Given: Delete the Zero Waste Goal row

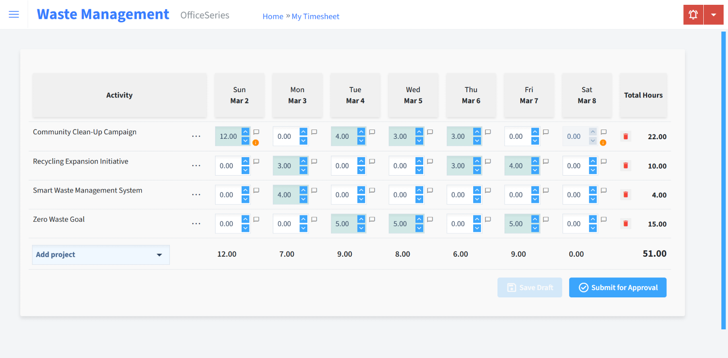Looking at the screenshot, I should coord(626,224).
